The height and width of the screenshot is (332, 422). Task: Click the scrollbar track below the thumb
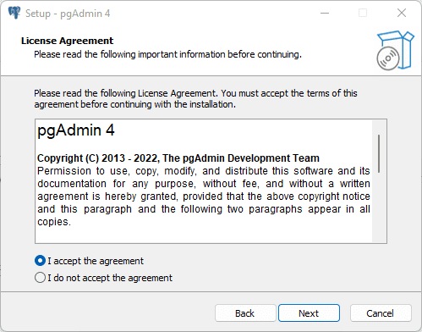pos(379,207)
